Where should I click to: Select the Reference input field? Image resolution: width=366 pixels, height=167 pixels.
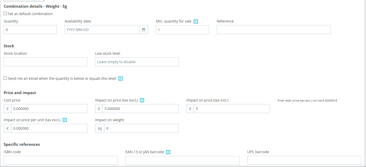(x=274, y=30)
